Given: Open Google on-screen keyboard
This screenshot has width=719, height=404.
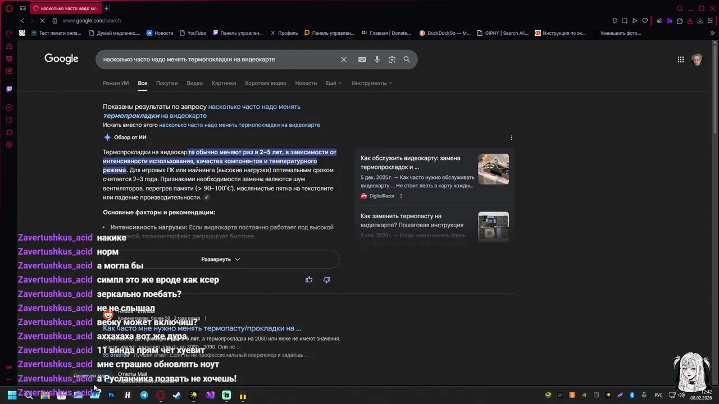Looking at the screenshot, I should (362, 59).
